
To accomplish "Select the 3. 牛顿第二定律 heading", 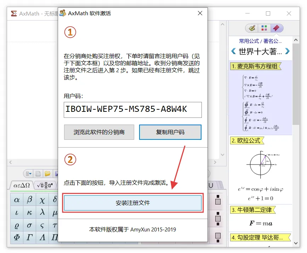I will click(x=253, y=210).
